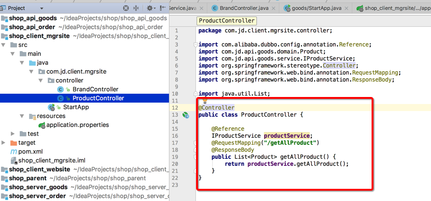Click the import java.util.List line

(x=234, y=94)
